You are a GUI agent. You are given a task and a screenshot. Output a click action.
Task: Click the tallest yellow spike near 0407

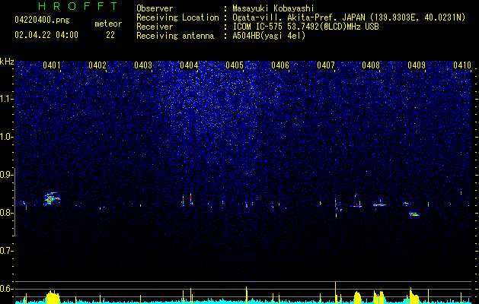click(x=335, y=293)
